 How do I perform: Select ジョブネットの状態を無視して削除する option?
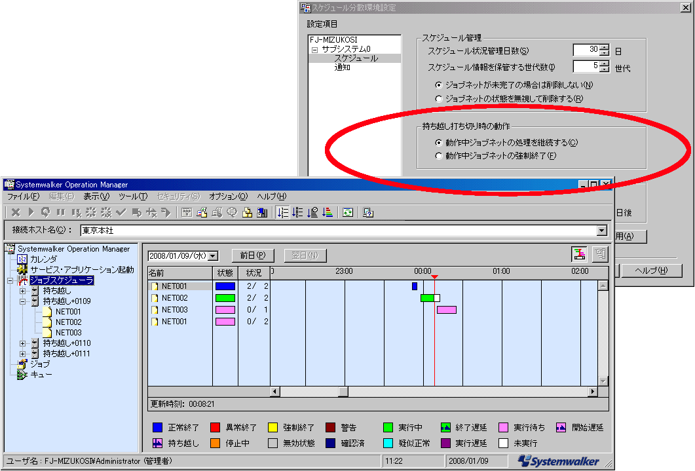tap(439, 99)
